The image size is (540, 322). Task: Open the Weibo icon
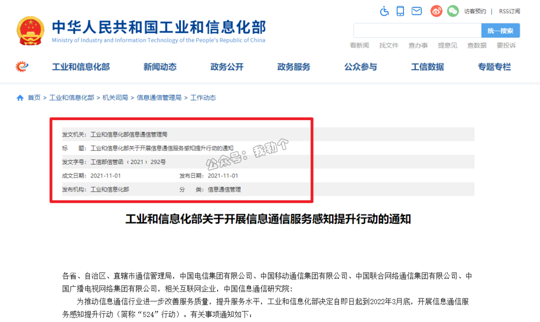click(436, 11)
